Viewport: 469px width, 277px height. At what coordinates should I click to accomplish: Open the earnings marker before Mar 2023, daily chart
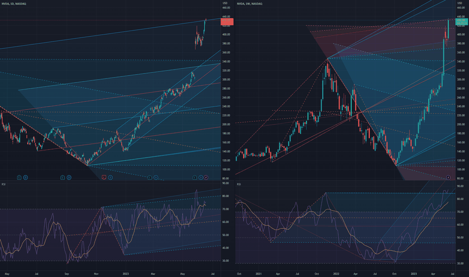tap(150, 178)
